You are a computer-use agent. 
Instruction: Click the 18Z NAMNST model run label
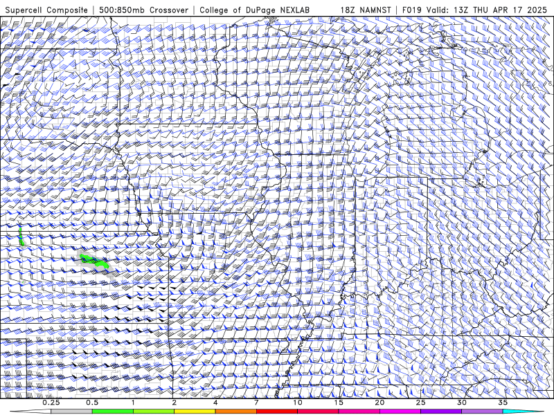point(366,10)
